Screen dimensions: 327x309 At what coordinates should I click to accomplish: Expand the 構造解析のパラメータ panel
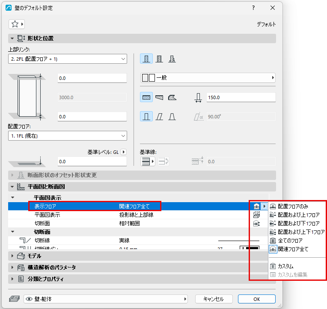click(x=12, y=268)
